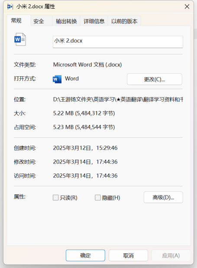Click the 更改(C)... button

pyautogui.click(x=155, y=79)
